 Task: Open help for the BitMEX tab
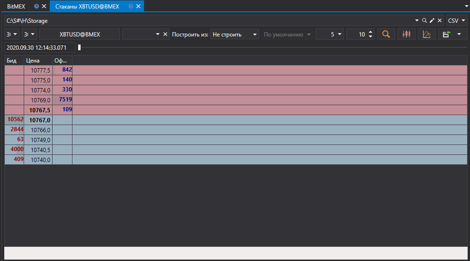click(36, 6)
